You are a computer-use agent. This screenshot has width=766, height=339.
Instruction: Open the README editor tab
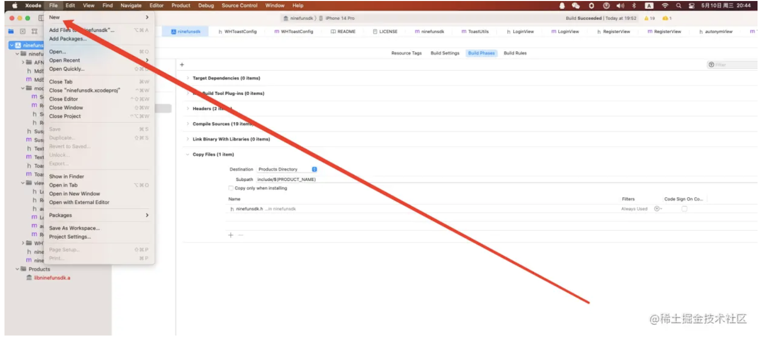(343, 31)
